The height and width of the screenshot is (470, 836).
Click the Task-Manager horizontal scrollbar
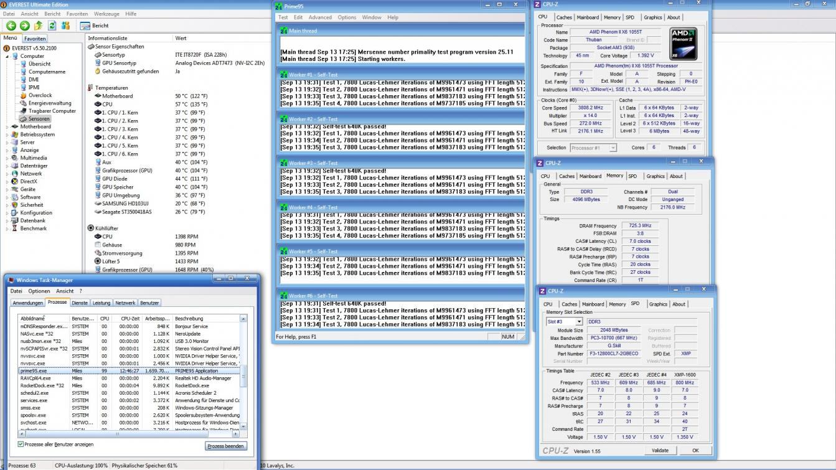129,434
